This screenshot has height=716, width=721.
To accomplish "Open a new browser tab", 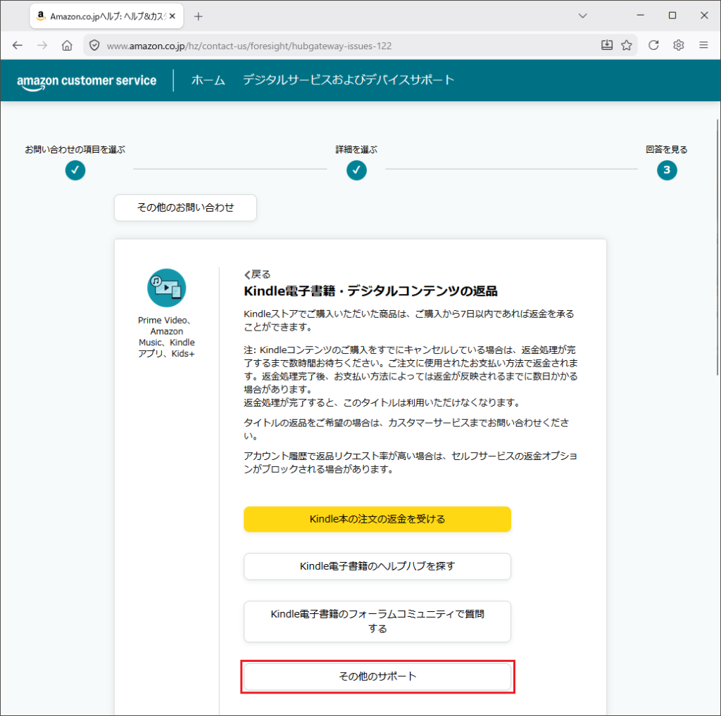I will (198, 17).
